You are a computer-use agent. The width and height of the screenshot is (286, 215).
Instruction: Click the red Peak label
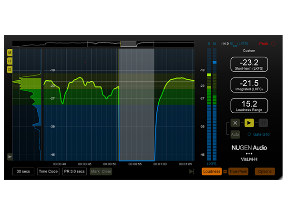[264, 43]
